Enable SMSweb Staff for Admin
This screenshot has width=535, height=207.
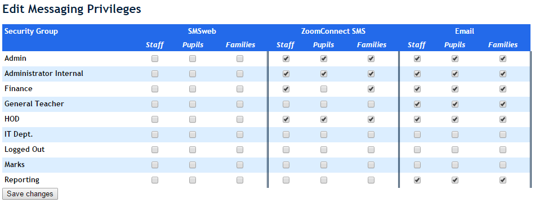[155, 58]
